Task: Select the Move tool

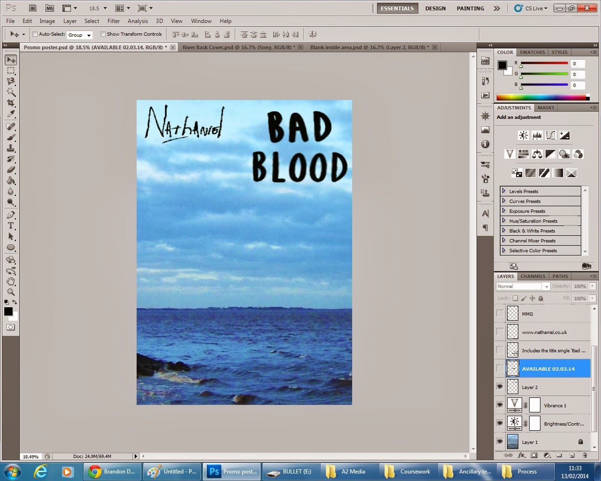Action: click(x=11, y=60)
